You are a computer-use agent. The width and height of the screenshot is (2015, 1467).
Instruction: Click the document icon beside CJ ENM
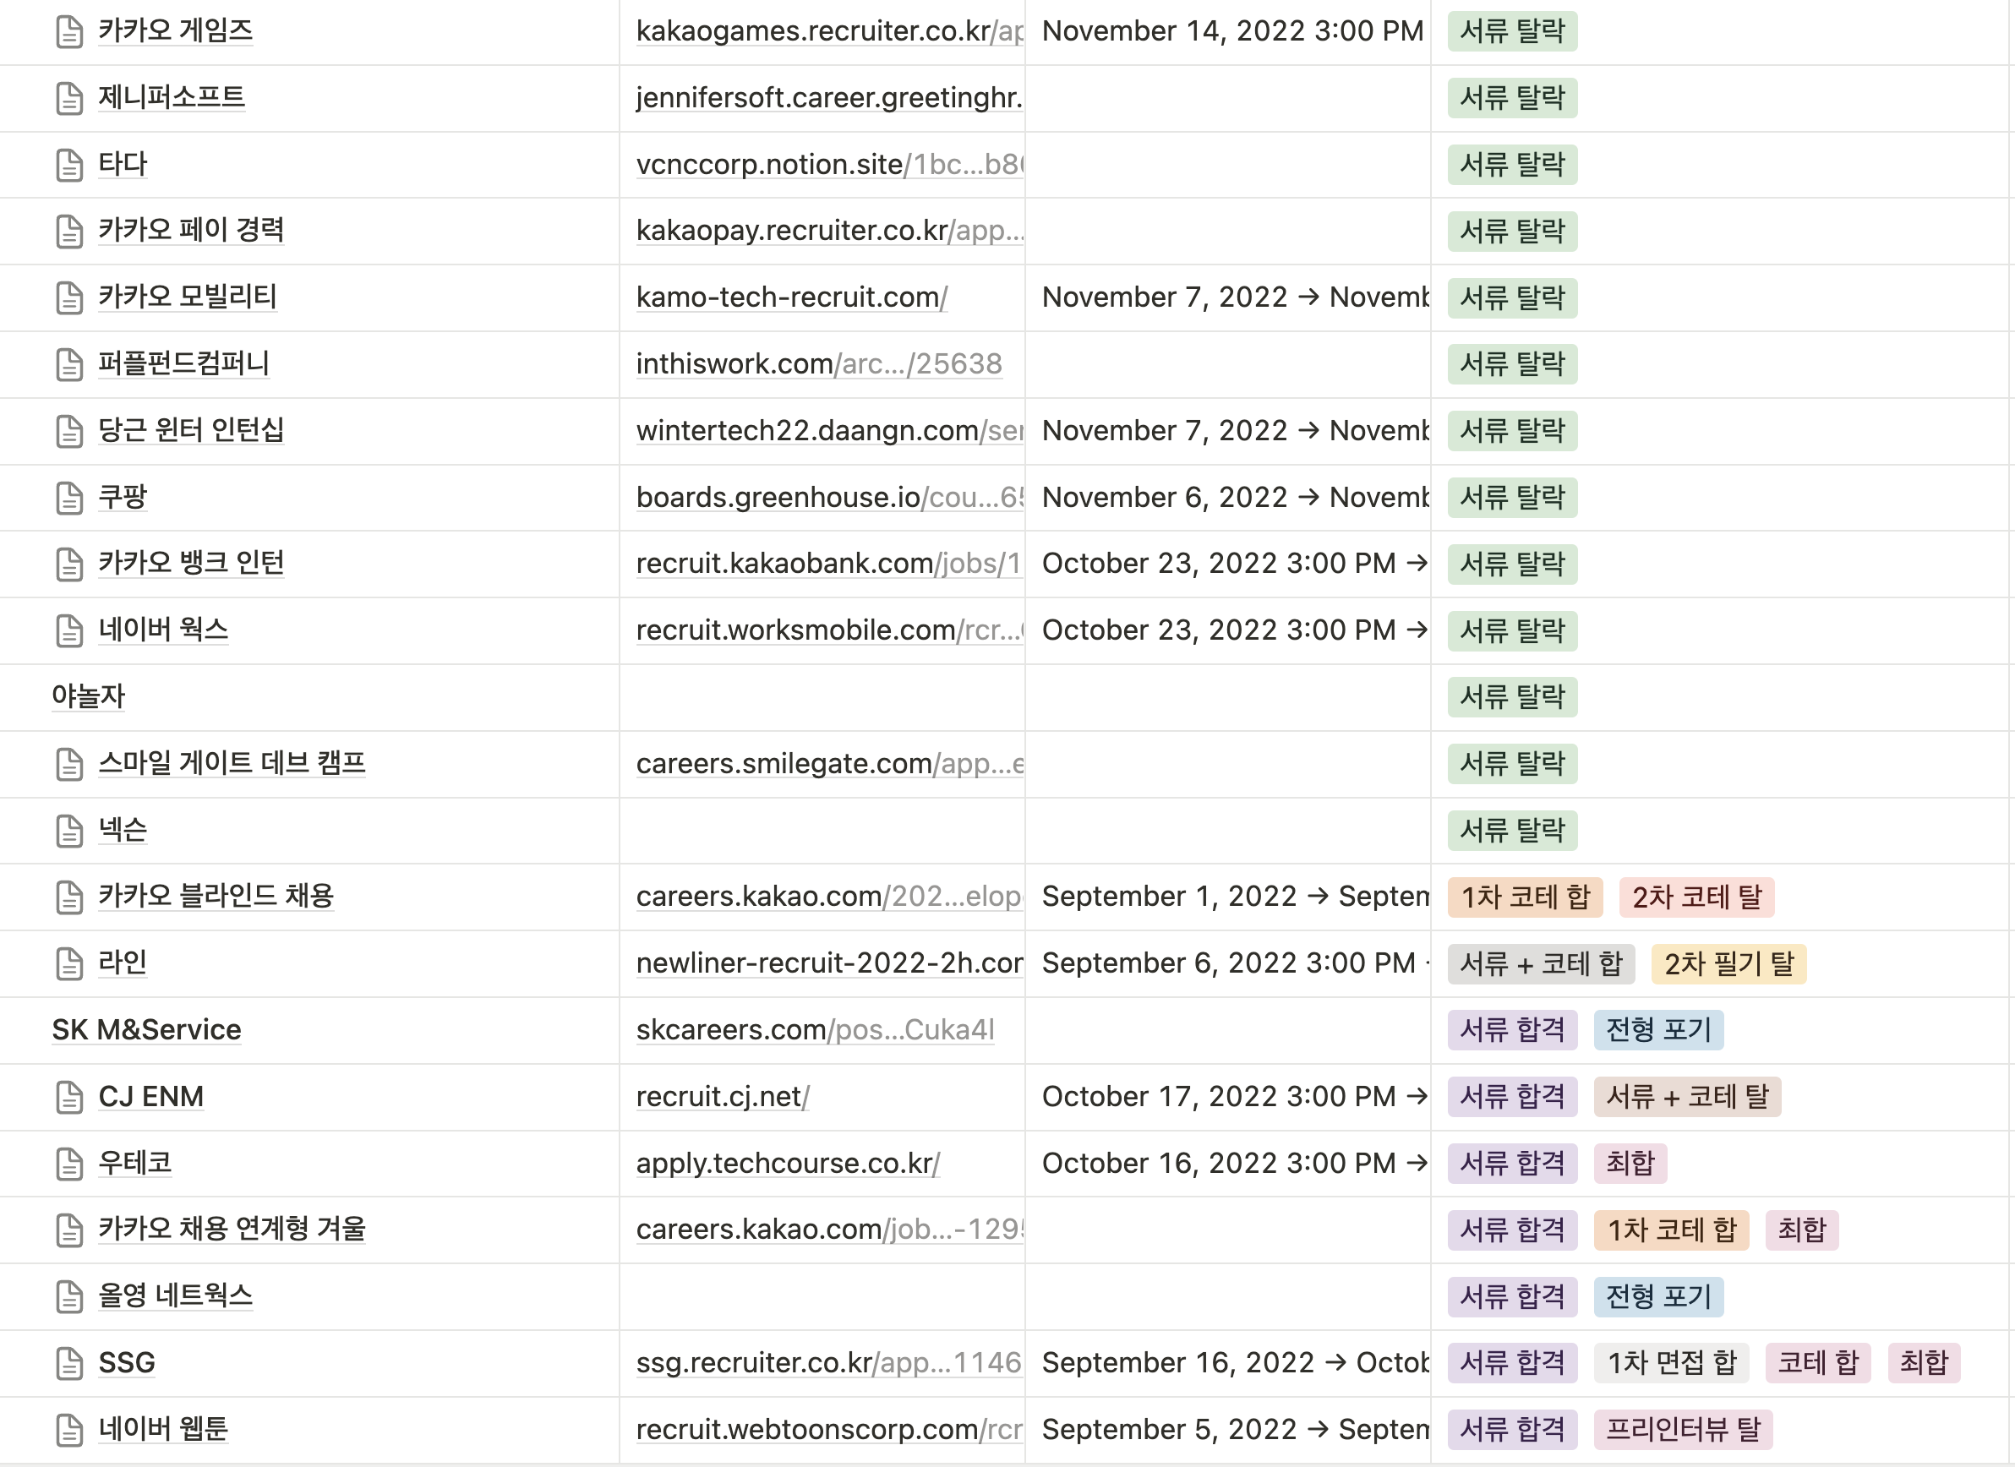(x=69, y=1098)
